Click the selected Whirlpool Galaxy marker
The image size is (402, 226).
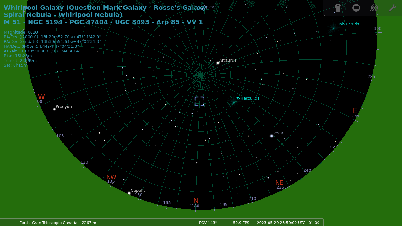tap(199, 101)
